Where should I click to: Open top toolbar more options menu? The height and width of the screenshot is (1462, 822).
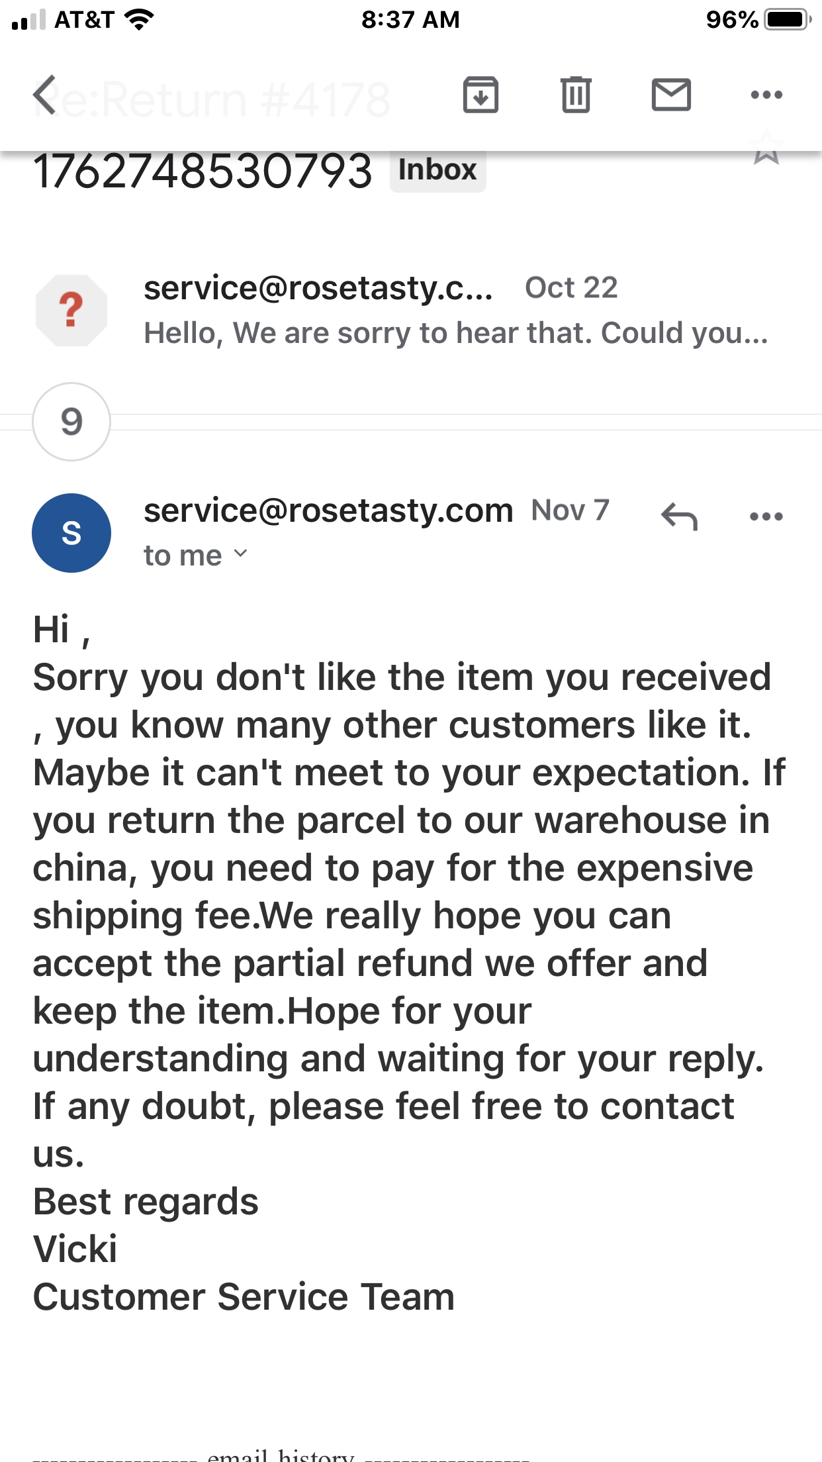pyautogui.click(x=766, y=95)
